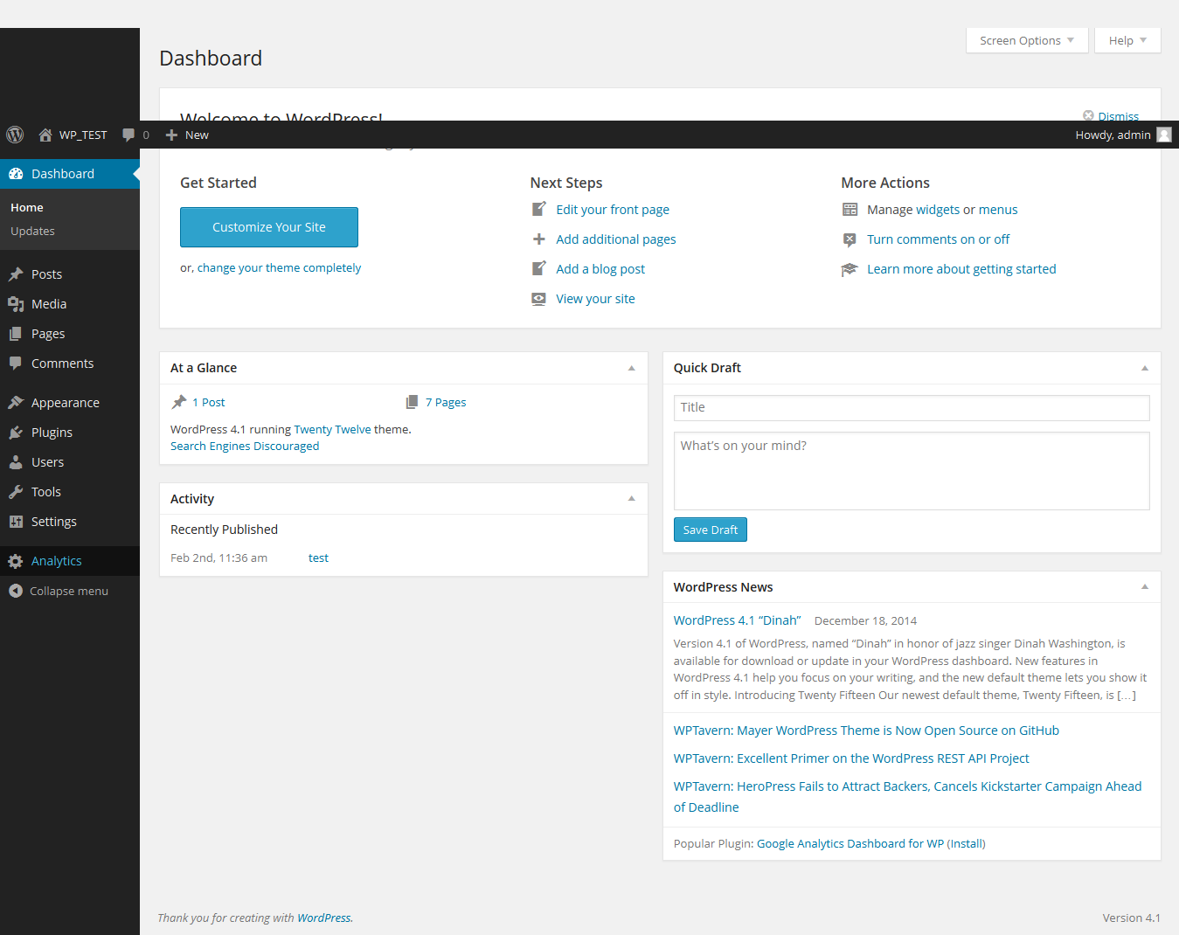Screen dimensions: 1179x935
Task: Click the Dashboard gauge icon in sidebar
Action: click(16, 174)
